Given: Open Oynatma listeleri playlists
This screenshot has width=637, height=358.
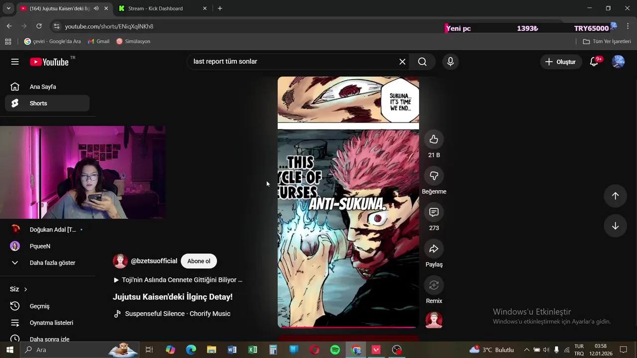Looking at the screenshot, I should coord(47,323).
